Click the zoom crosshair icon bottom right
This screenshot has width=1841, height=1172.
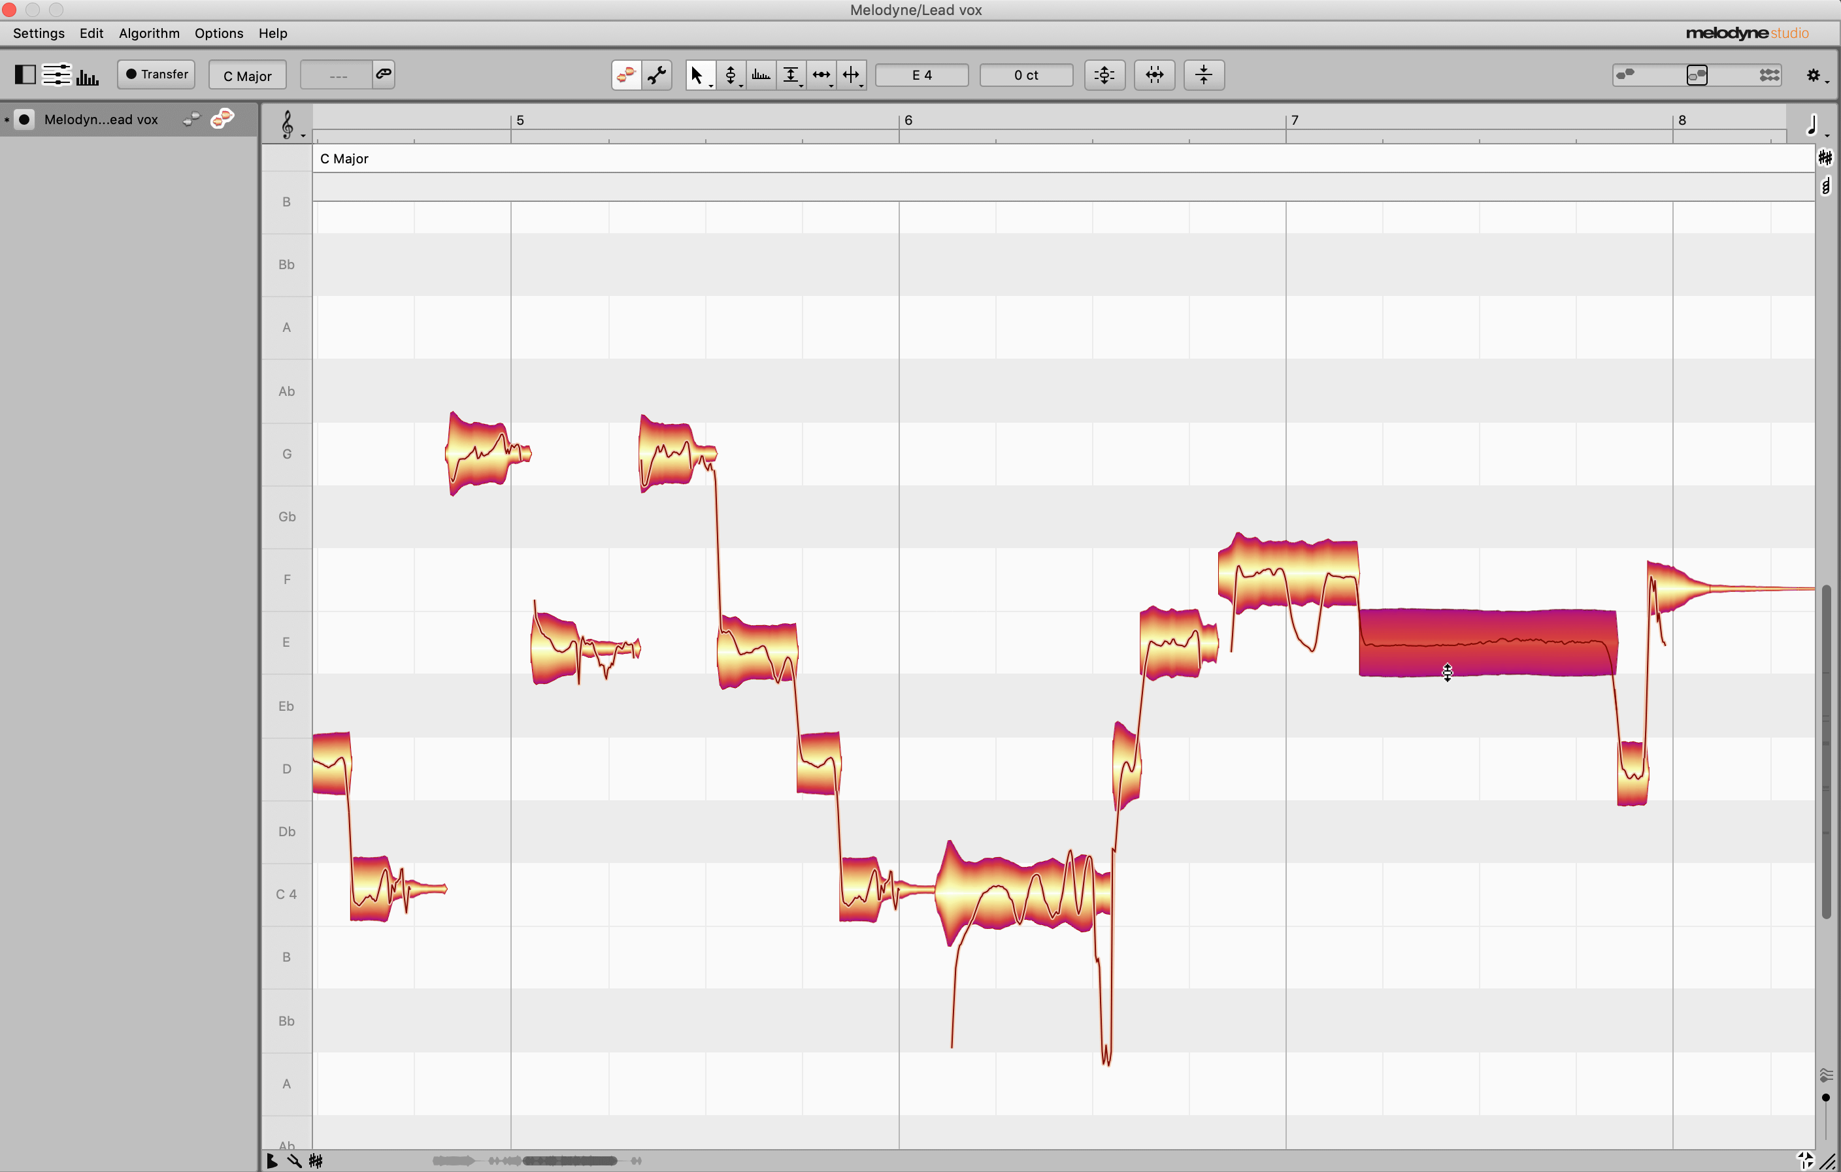[1804, 1160]
